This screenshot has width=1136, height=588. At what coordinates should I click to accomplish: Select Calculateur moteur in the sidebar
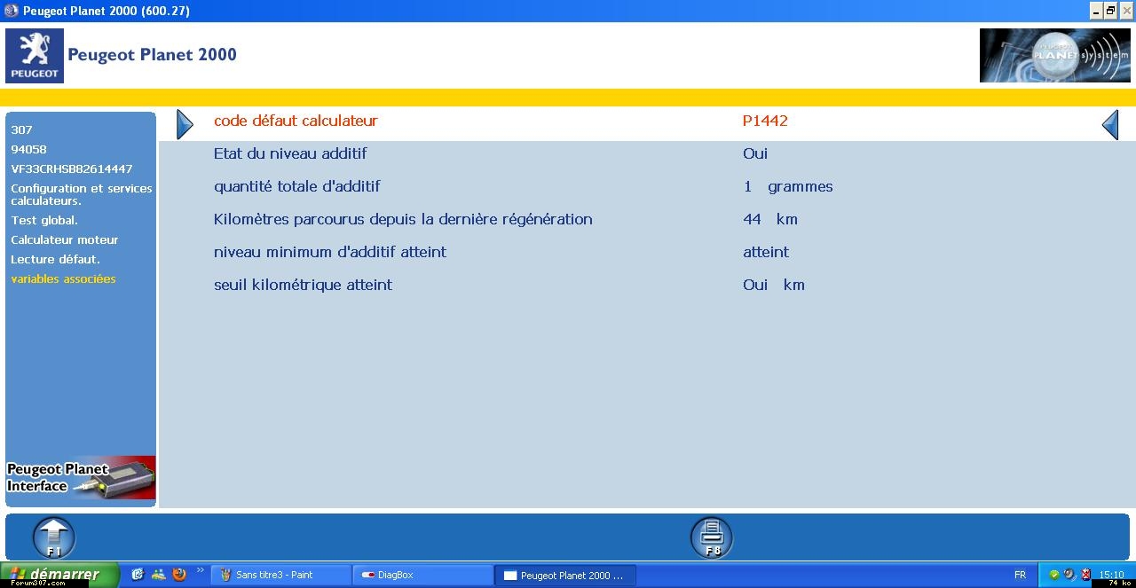64,239
